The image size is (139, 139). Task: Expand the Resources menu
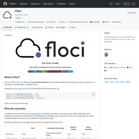36,4
